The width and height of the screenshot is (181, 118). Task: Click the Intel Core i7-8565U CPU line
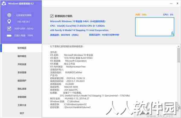click(x=78, y=26)
